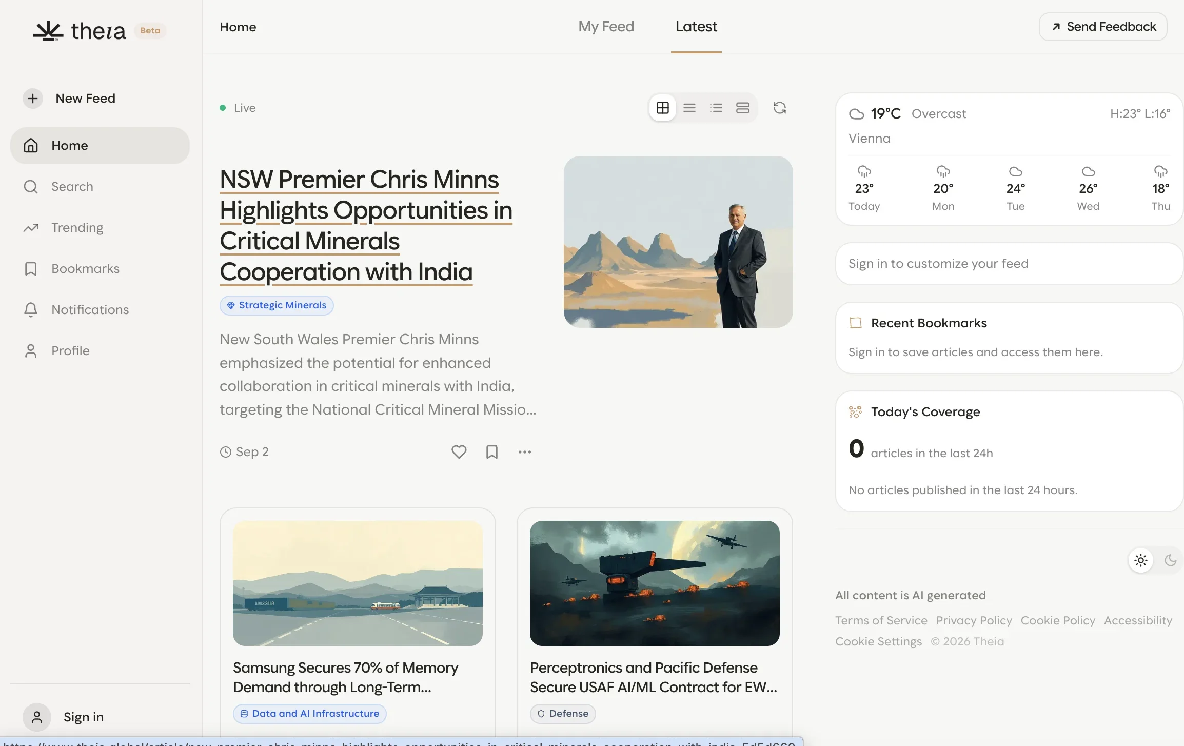Image resolution: width=1184 pixels, height=746 pixels.
Task: Open NSW Premier Chris Minns headline
Action: tap(366, 226)
